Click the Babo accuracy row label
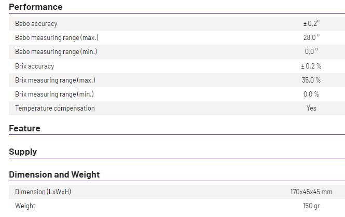The width and height of the screenshot is (345, 217). (x=36, y=24)
